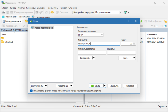This screenshot has height=112, width=168.
Task: Toggle Показывать диалог входа при запуске checkbox
Action: [31, 91]
